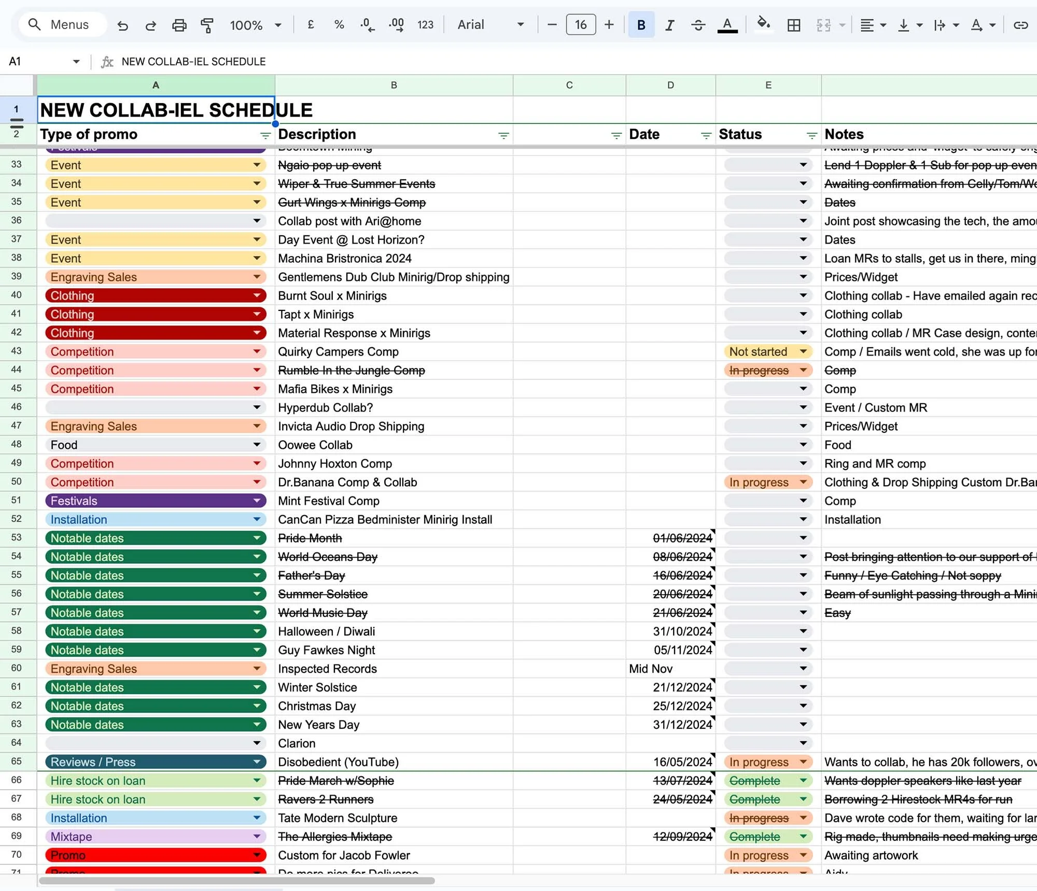Toggle filter on Status column header
Screen dimensions: 1037x891
point(811,135)
